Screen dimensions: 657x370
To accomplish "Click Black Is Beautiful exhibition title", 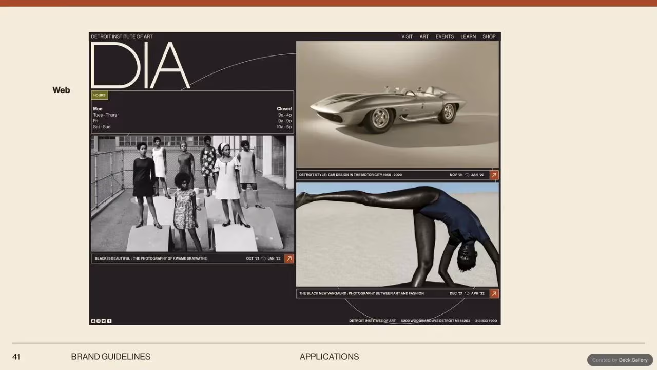I will [151, 258].
